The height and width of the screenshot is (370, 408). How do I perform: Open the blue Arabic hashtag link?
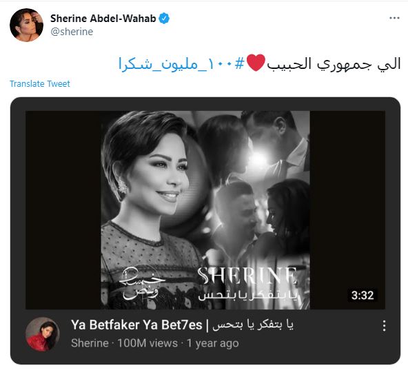click(x=182, y=63)
